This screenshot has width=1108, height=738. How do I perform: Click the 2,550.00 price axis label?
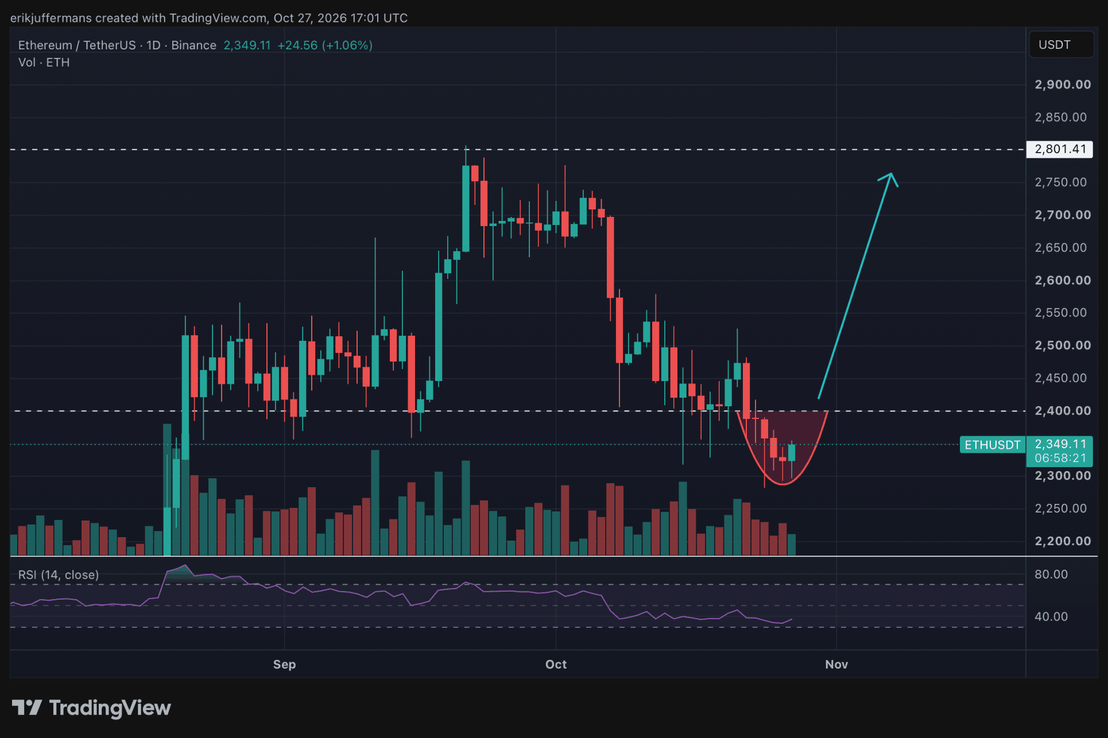click(1061, 312)
